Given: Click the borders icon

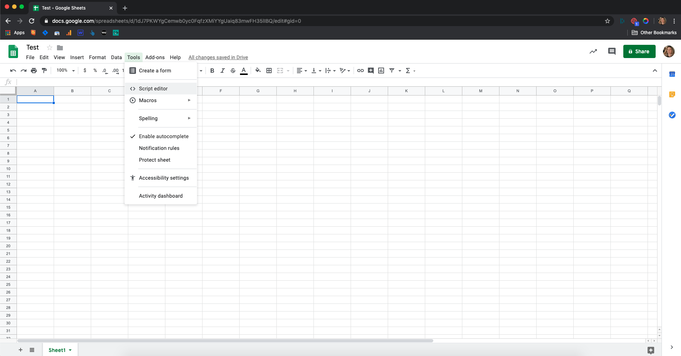Looking at the screenshot, I should (x=269, y=71).
